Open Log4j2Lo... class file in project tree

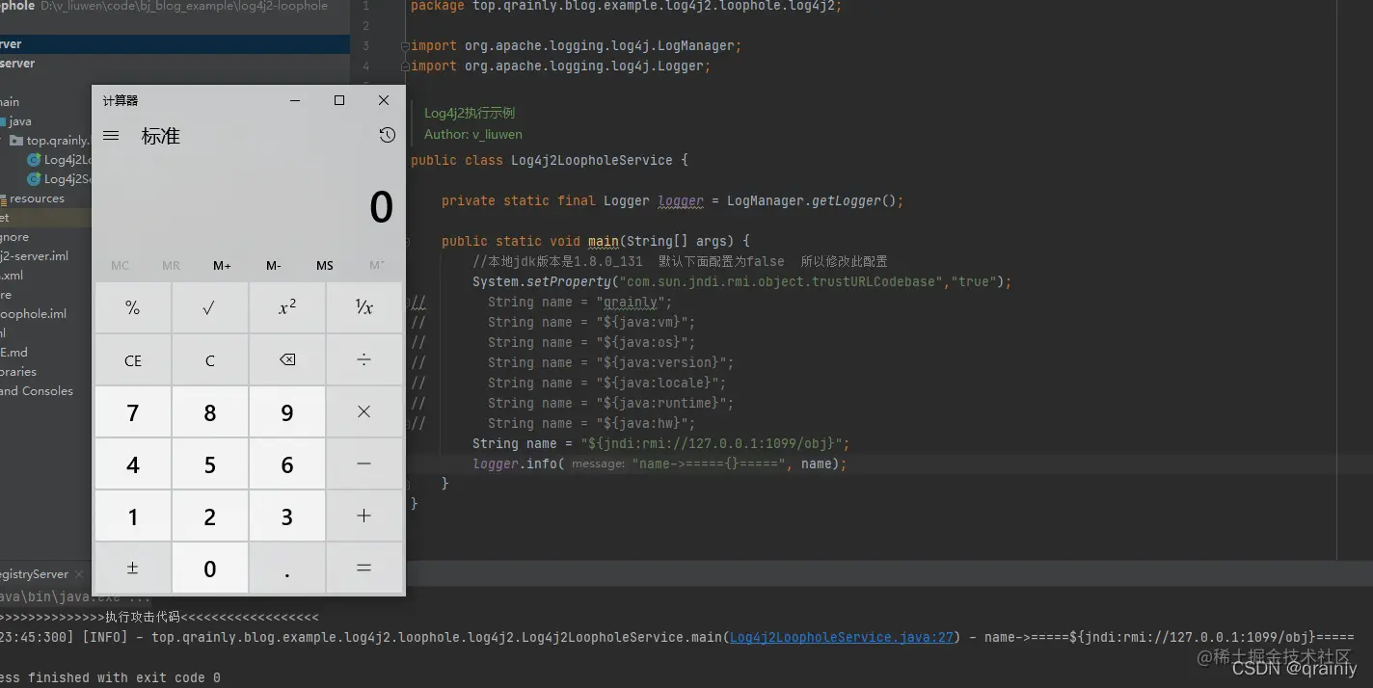point(60,160)
